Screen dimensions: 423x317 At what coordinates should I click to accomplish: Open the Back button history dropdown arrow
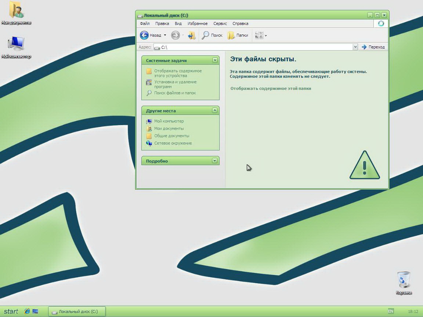click(165, 35)
